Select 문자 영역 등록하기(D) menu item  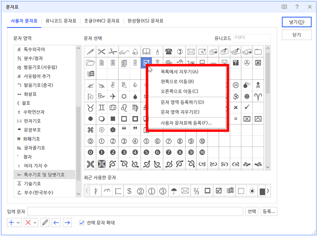tap(187, 102)
